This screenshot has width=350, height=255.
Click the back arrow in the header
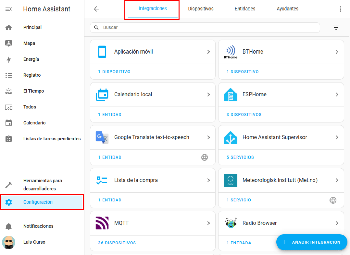point(97,9)
